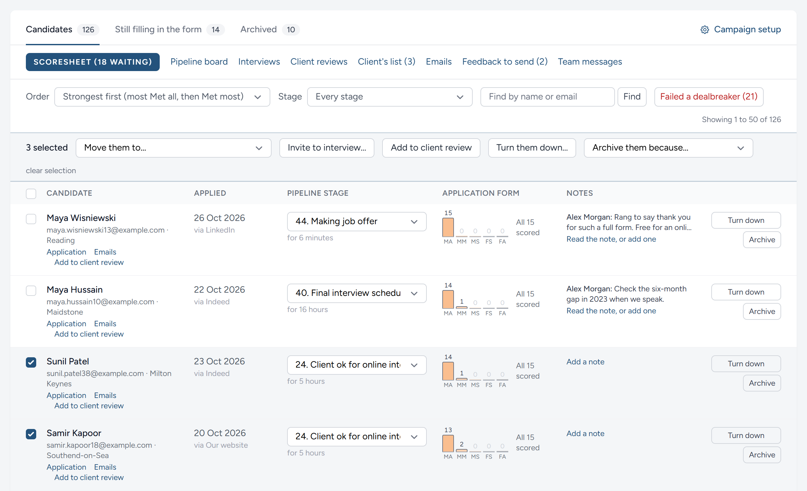
Task: Expand the 'Move them to...' dropdown
Action: (x=173, y=148)
